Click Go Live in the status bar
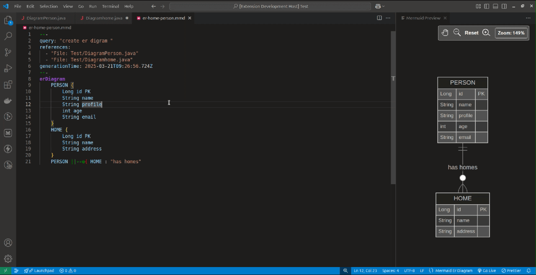Image resolution: width=536 pixels, height=275 pixels. [487, 270]
